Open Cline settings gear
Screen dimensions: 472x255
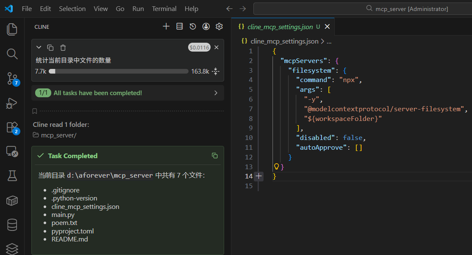coord(219,27)
